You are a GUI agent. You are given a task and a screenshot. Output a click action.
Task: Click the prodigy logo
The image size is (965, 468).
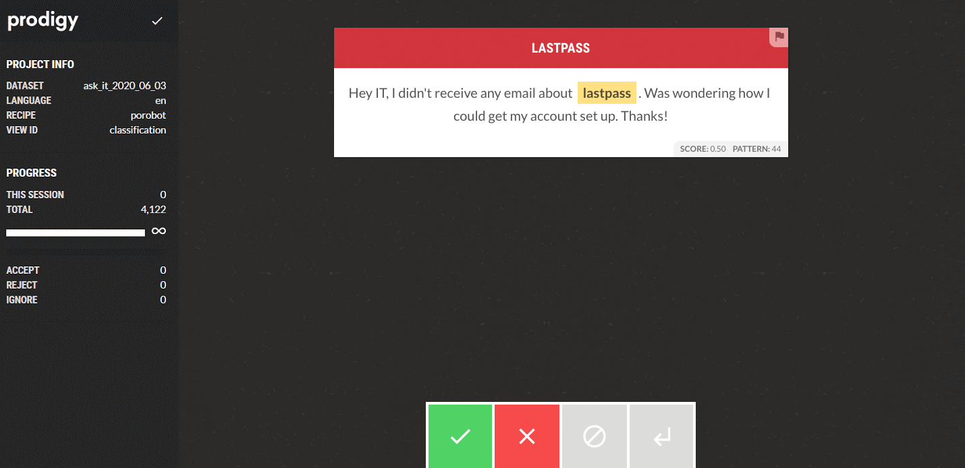pos(43,21)
